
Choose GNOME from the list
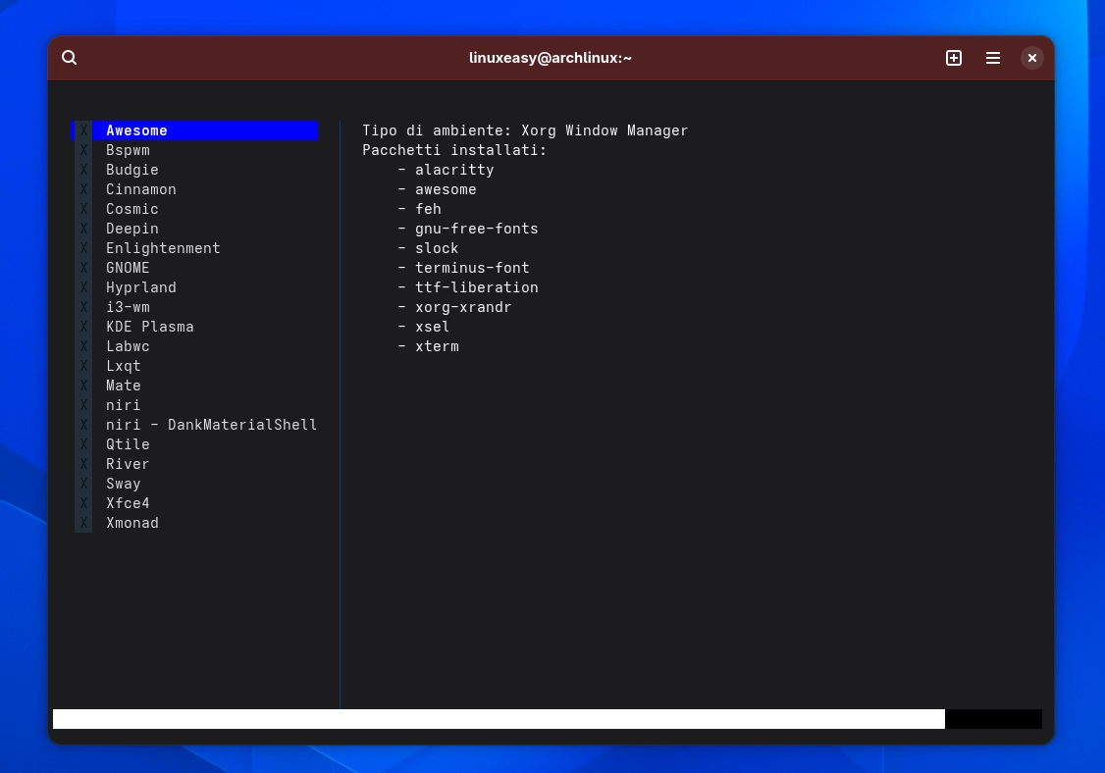tap(128, 268)
